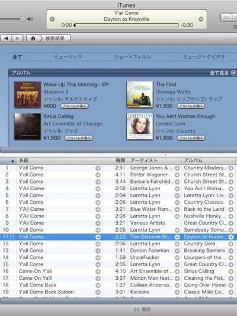Select Y'all Come Back Saloon track row

(118, 292)
